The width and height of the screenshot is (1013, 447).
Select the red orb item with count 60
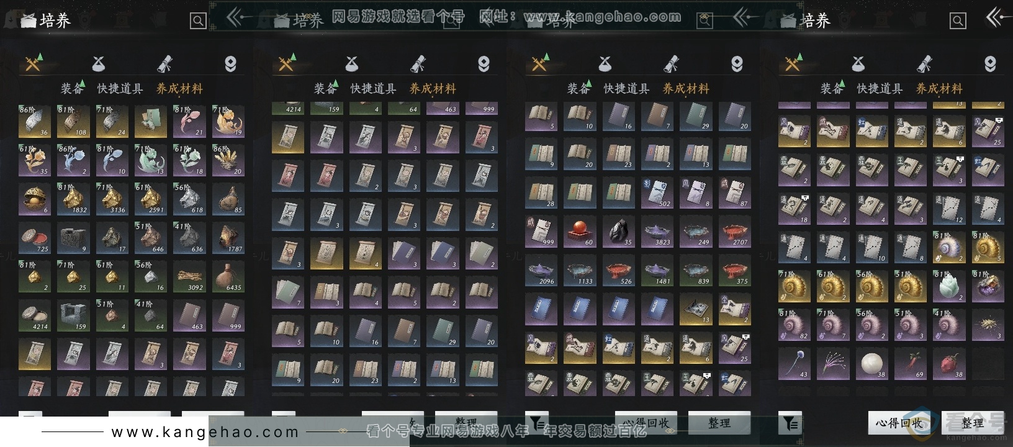tap(580, 231)
